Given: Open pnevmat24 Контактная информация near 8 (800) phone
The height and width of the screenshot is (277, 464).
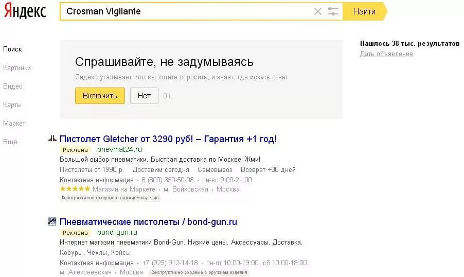Looking at the screenshot, I should click(97, 180).
